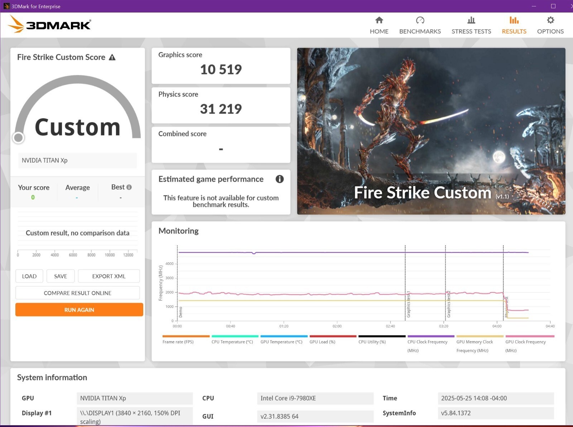Click the Stress Tests chart icon

(x=471, y=20)
